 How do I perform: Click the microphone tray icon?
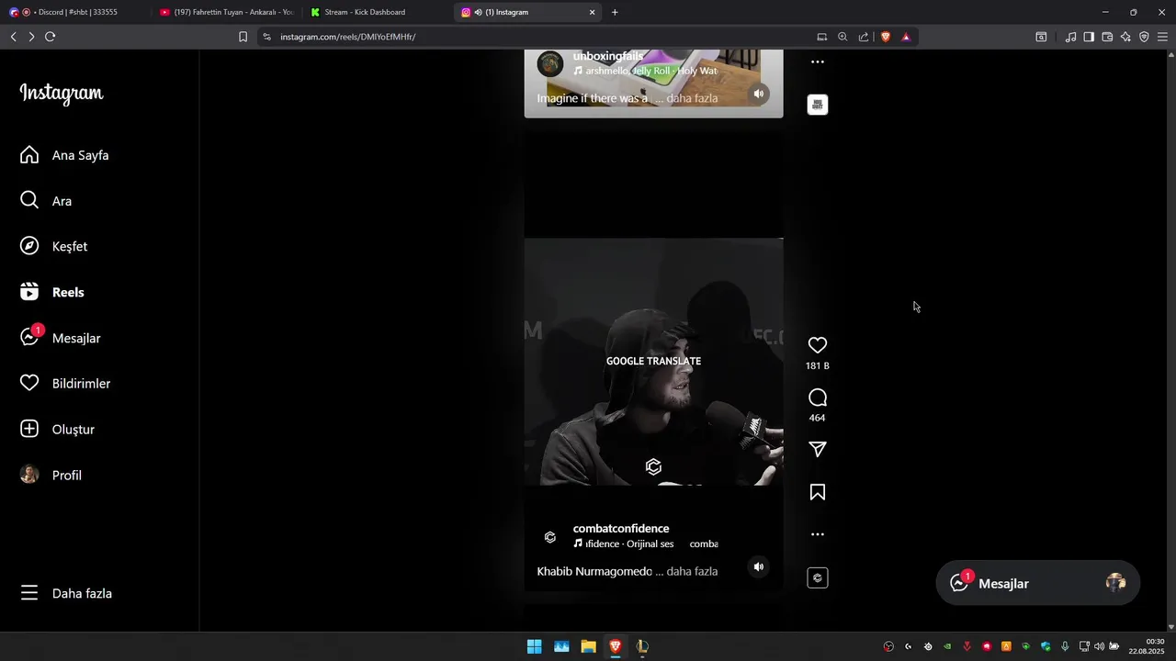(x=1065, y=646)
